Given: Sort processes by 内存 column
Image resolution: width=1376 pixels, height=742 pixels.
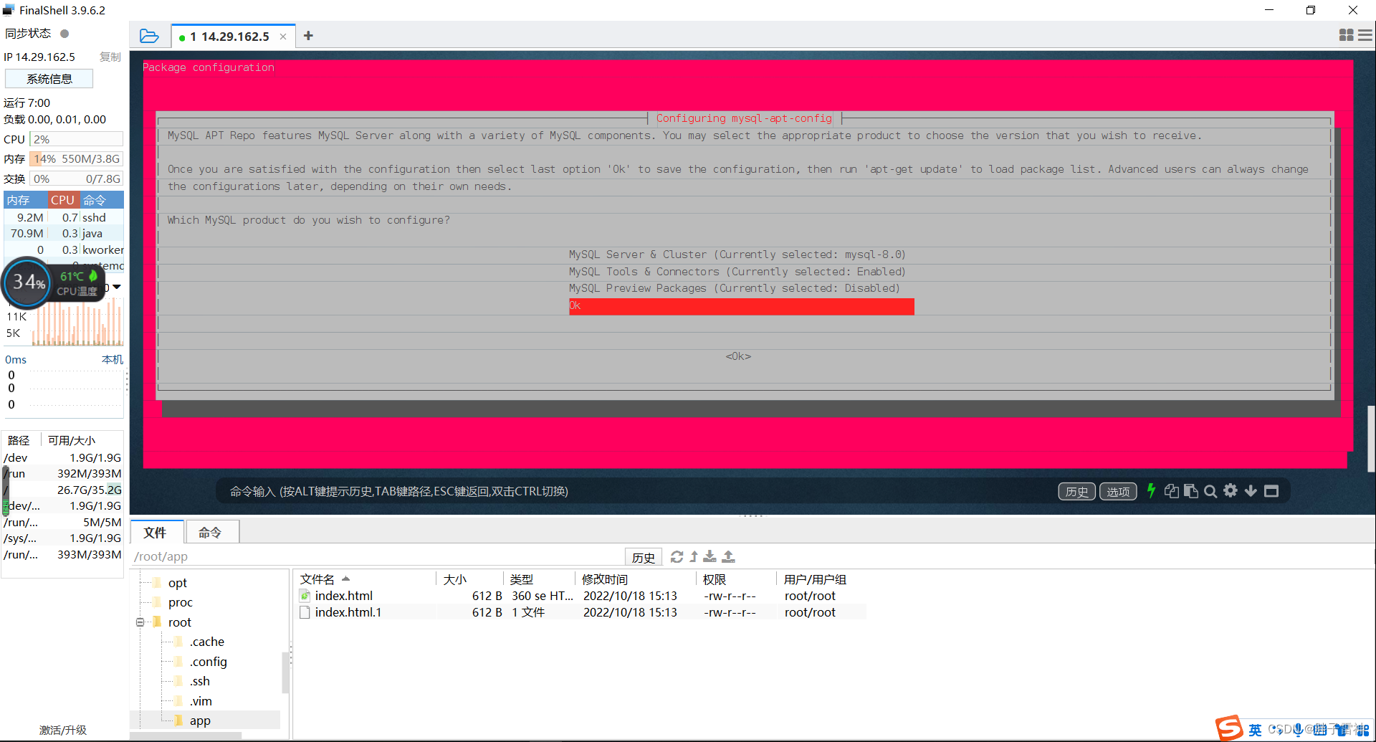Looking at the screenshot, I should pyautogui.click(x=26, y=200).
